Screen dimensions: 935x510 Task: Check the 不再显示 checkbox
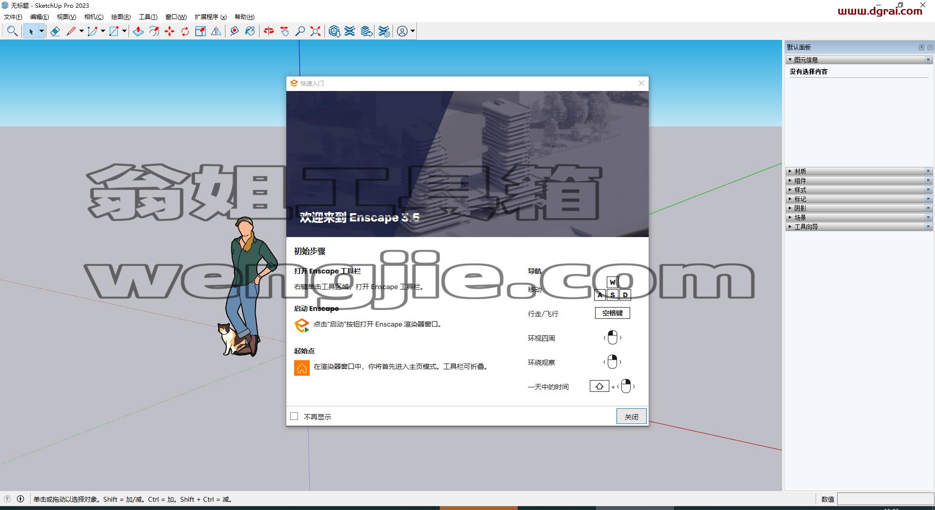pos(294,416)
